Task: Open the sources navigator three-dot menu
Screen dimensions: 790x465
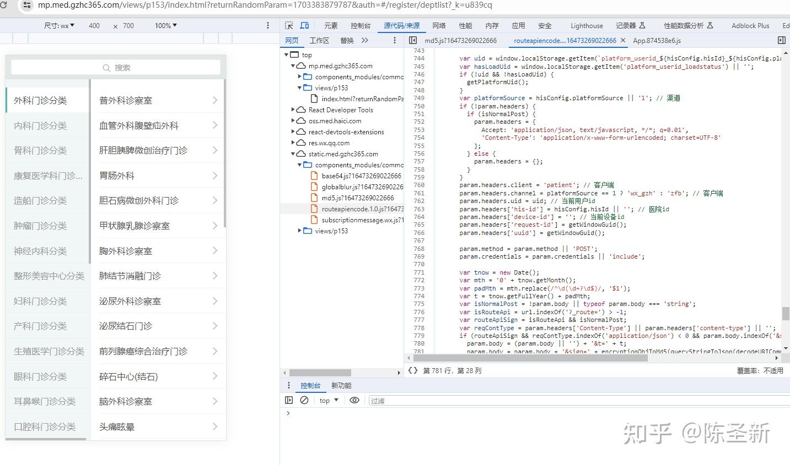Action: click(x=394, y=40)
